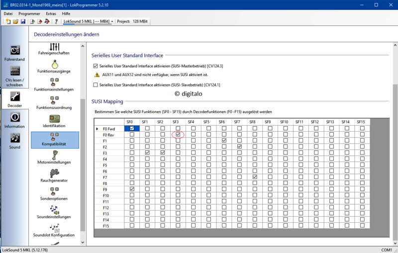Screen dimensions: 398x253
Task: Uncheck F3 SF2 mapping checkbox
Action: 163,153
